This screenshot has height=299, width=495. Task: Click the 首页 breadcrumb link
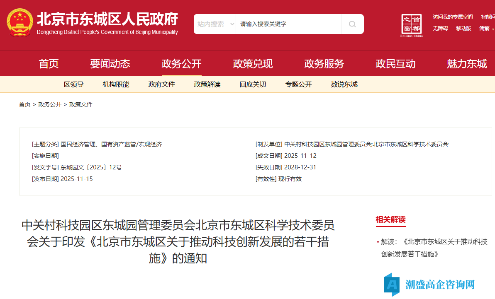tap(24, 104)
